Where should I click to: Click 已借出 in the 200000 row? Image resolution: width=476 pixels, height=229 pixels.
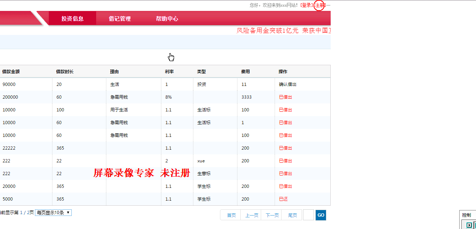(x=286, y=97)
